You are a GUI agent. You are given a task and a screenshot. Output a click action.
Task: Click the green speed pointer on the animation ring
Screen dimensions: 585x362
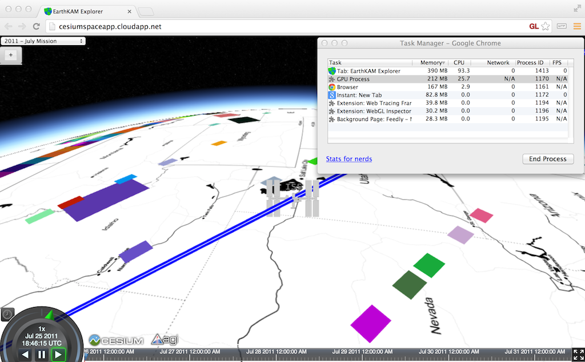pos(50,315)
